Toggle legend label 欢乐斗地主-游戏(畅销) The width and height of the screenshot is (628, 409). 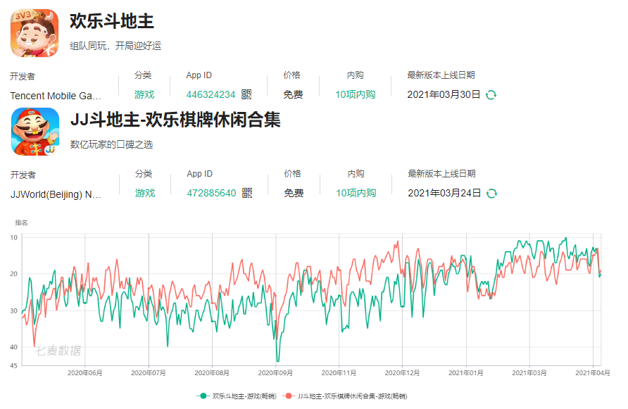coord(244,396)
